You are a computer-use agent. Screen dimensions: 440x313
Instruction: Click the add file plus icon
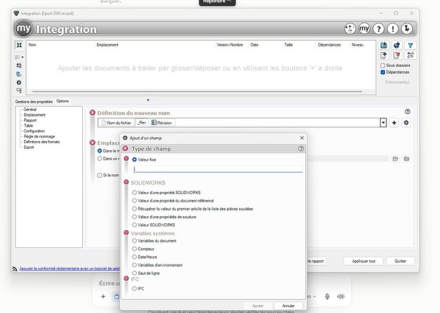click(384, 55)
